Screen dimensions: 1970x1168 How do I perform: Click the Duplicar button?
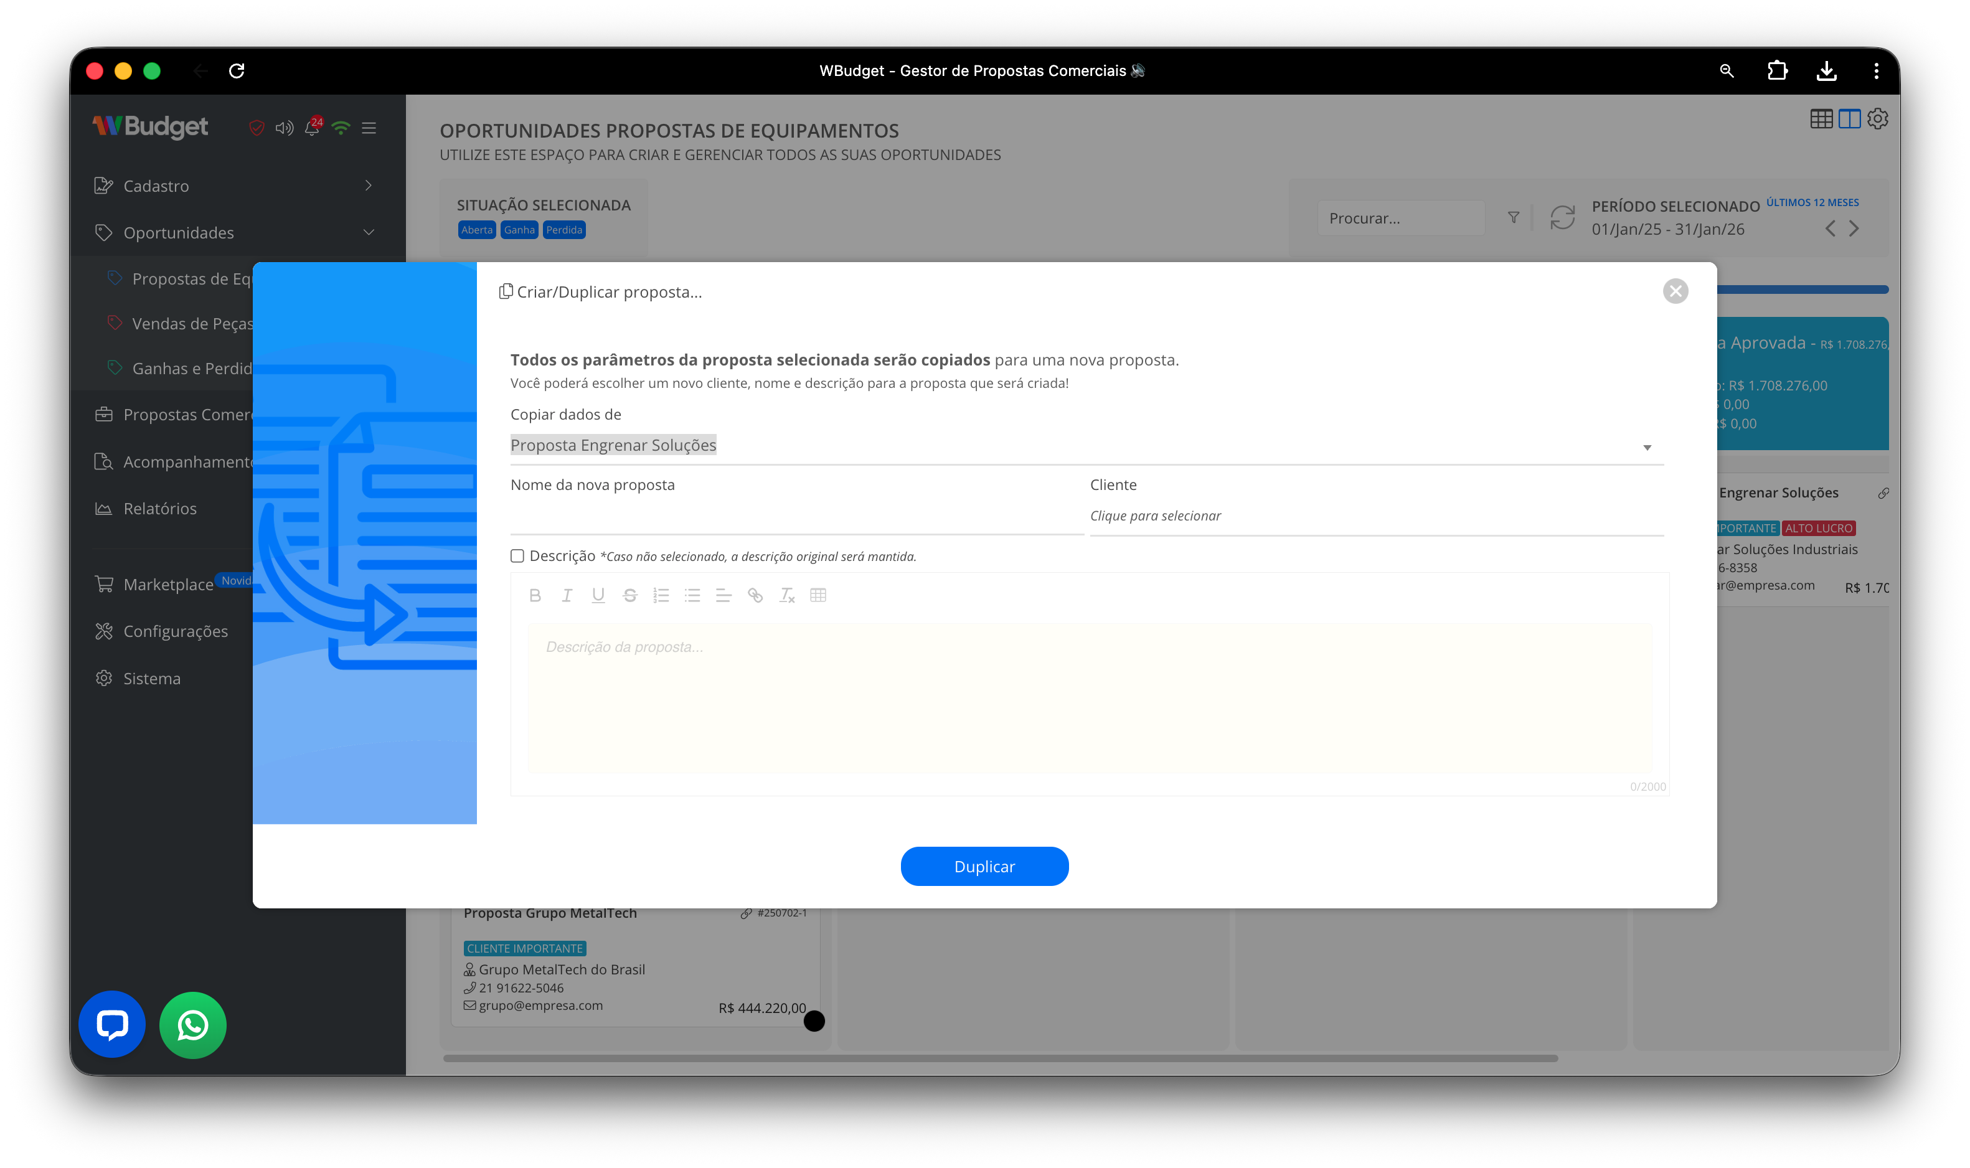click(984, 867)
